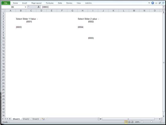The width and height of the screenshot is (166, 125).
Task: Click the Insert Function fx icon
Action: coord(39,7)
